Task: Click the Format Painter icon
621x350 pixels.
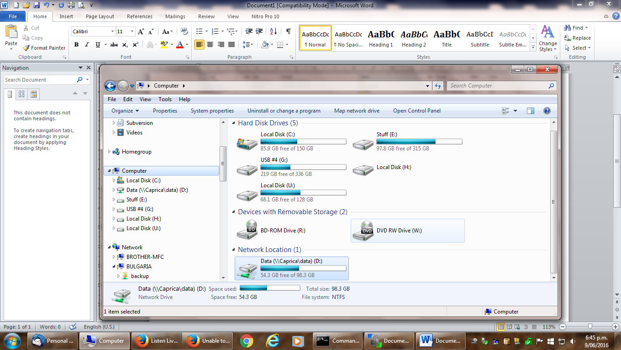Action: (x=26, y=48)
